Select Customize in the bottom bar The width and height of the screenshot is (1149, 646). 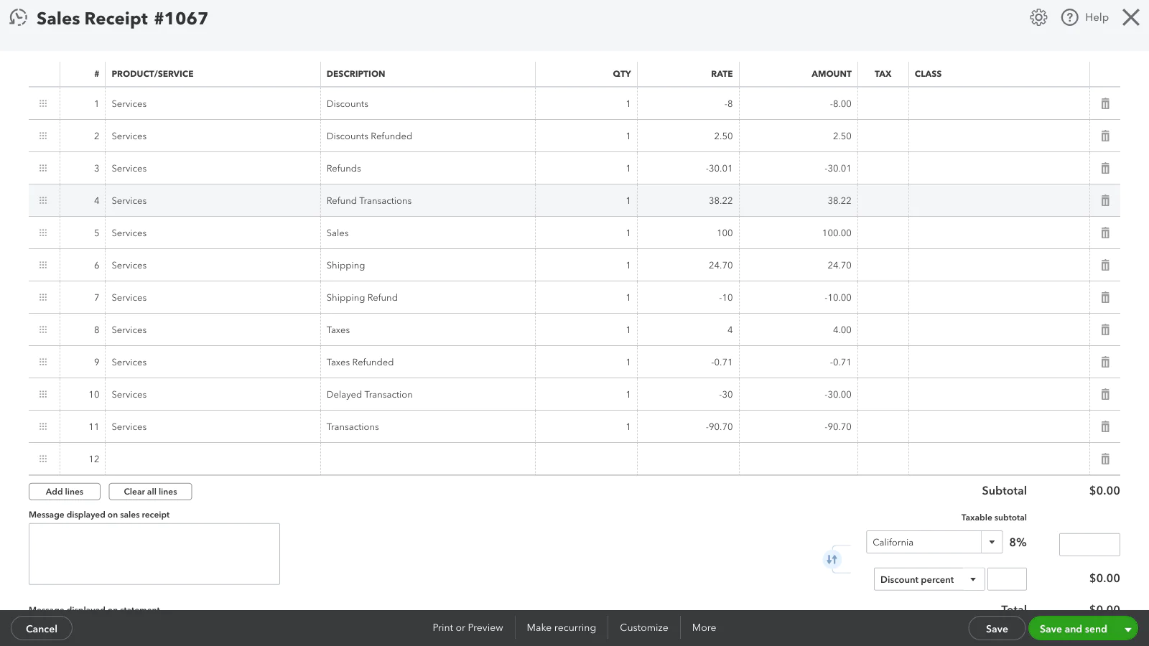(643, 628)
